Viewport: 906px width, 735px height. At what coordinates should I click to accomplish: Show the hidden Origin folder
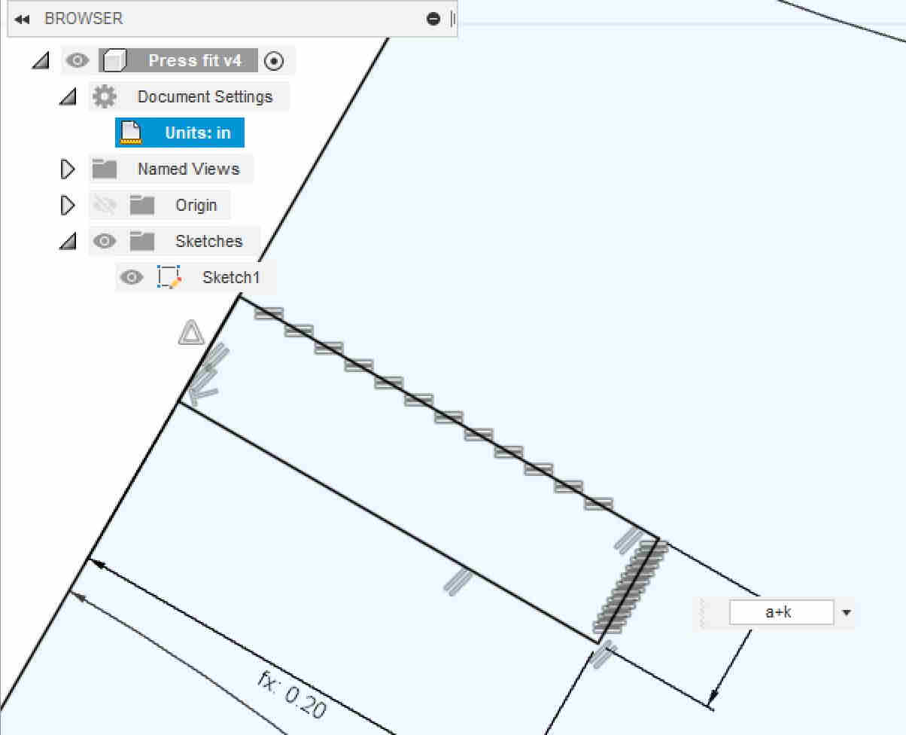tap(104, 206)
